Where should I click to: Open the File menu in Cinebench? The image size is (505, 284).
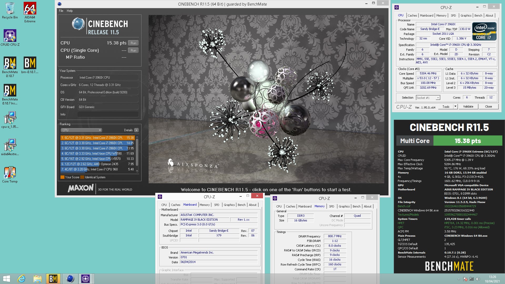click(61, 11)
